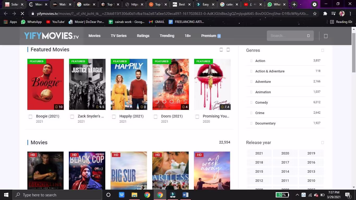Open the GMAIL bookmark
356x200 pixels.
point(157,22)
